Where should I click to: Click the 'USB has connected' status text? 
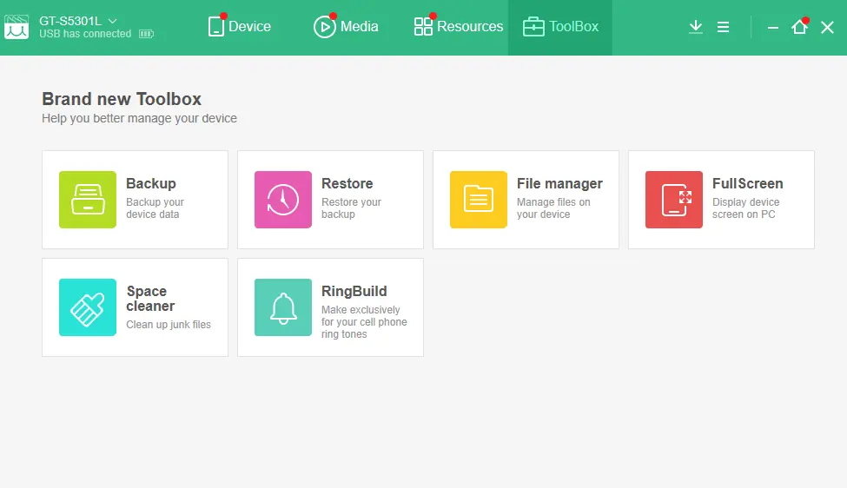tap(85, 34)
